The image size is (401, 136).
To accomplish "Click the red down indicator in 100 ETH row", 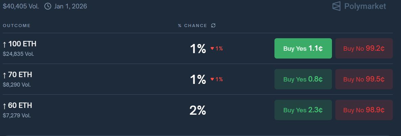I will coord(212,48).
